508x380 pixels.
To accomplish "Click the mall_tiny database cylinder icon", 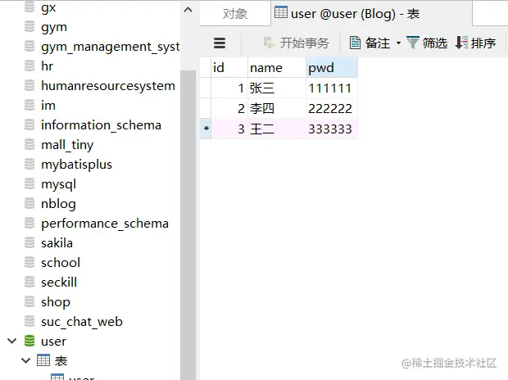I will coord(29,144).
